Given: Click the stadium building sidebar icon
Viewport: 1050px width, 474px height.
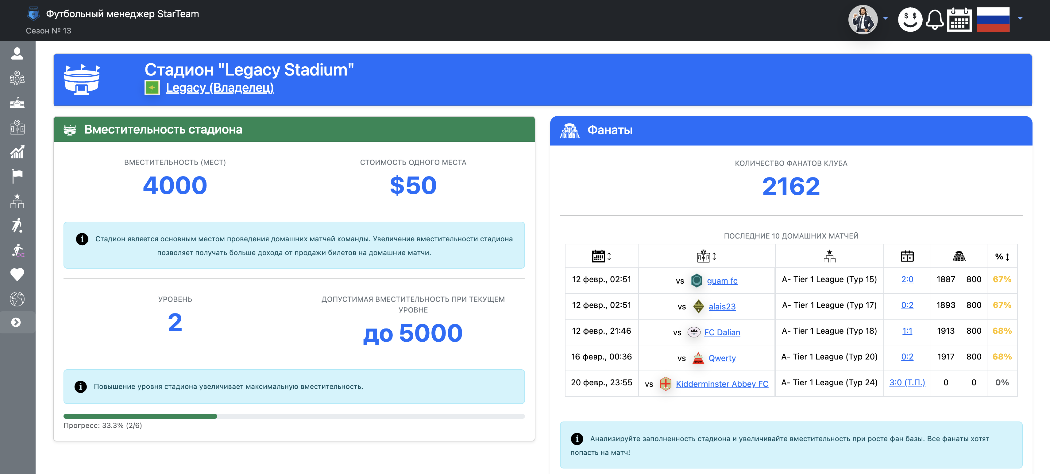Looking at the screenshot, I should coord(17,103).
